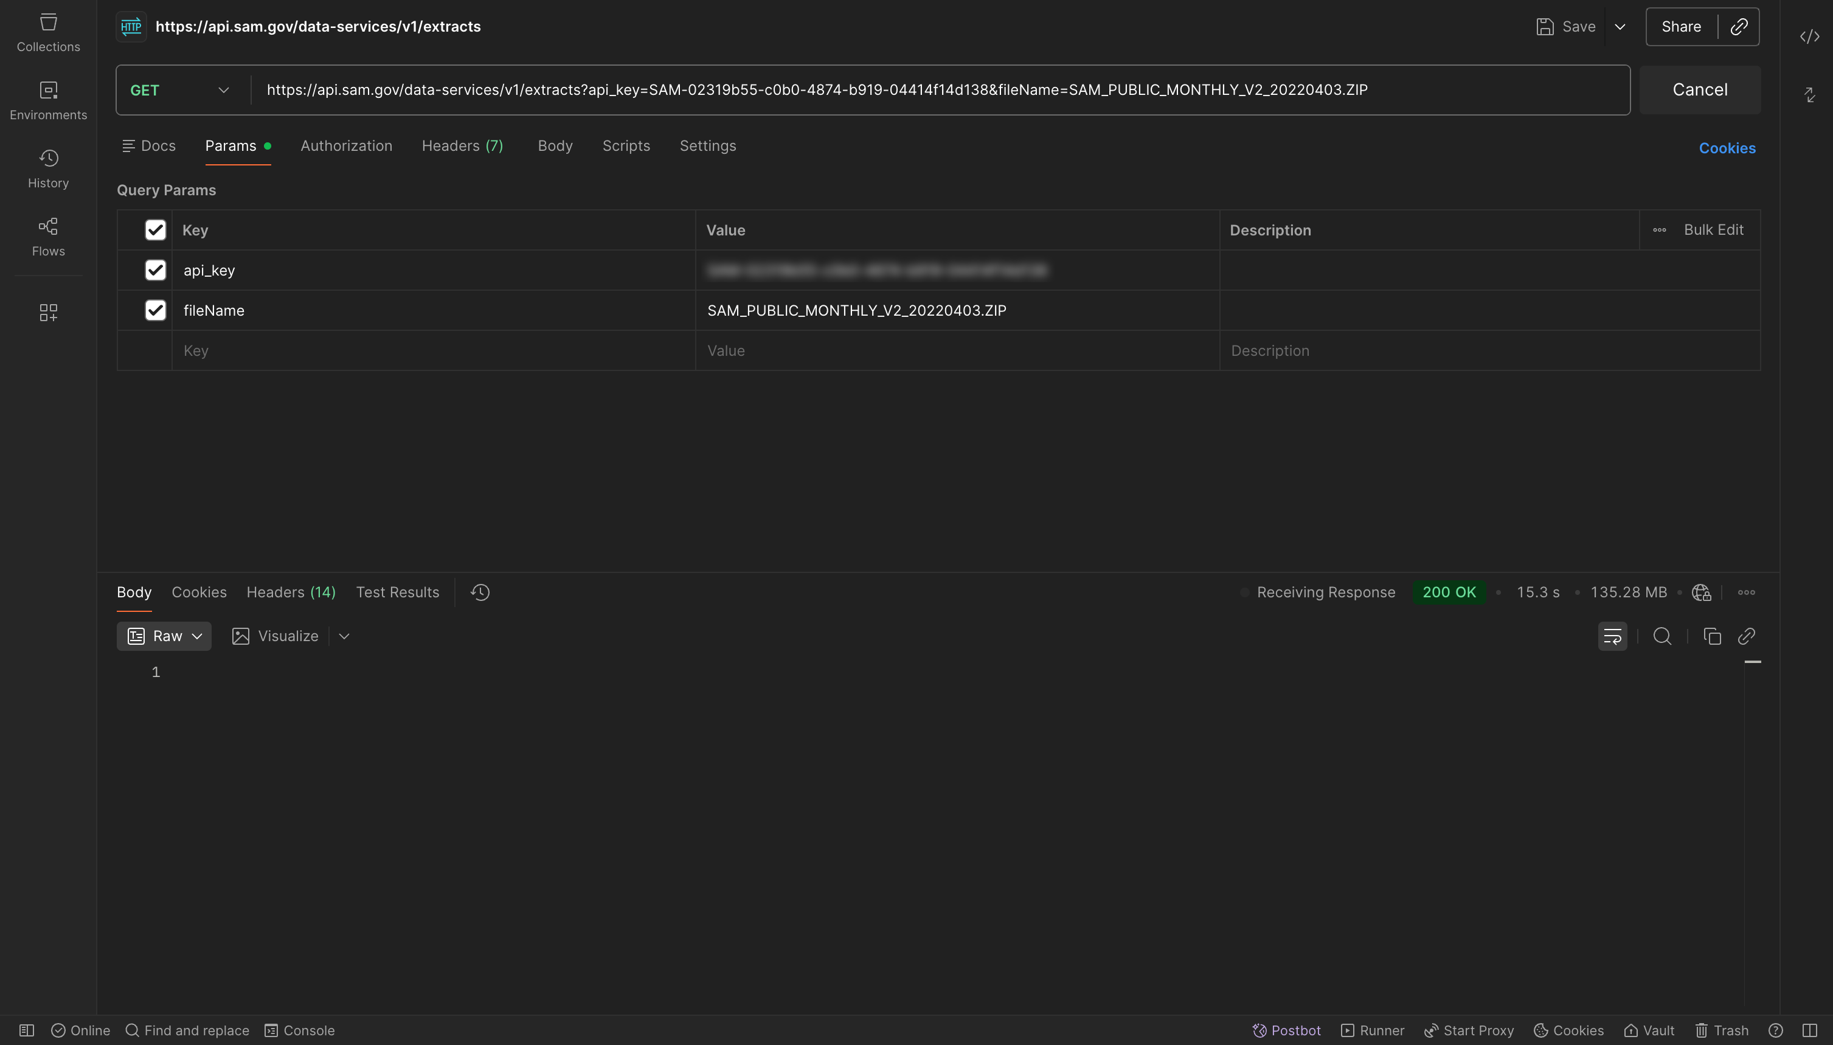Switch to the Authorization tab
This screenshot has width=1833, height=1045.
347,146
